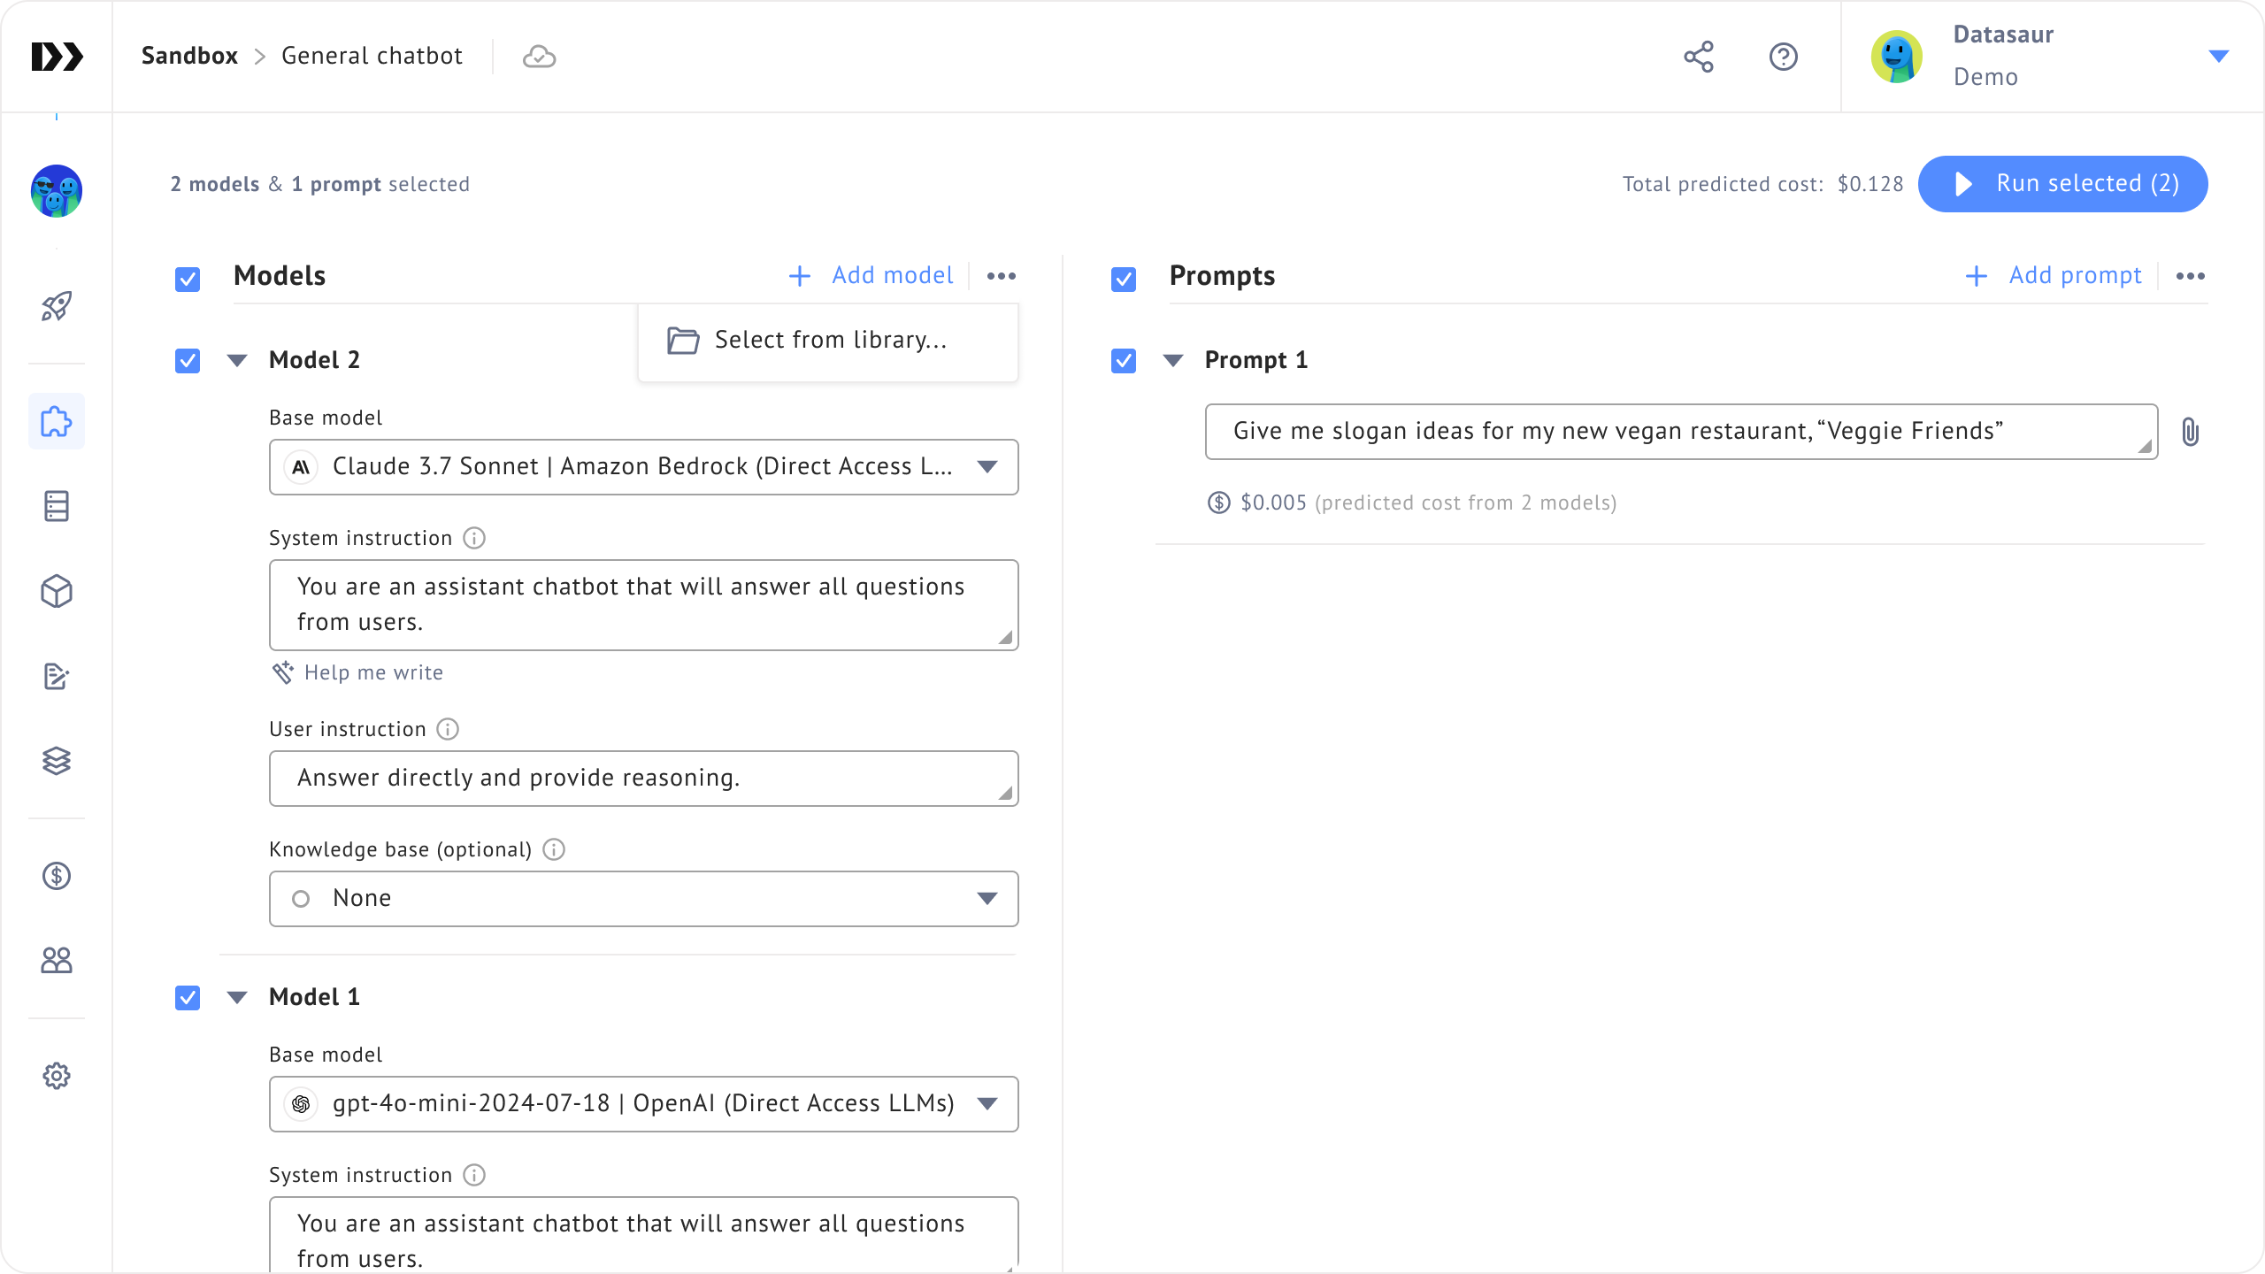Open the rocket icon in sidebar
2265x1274 pixels.
(x=57, y=306)
